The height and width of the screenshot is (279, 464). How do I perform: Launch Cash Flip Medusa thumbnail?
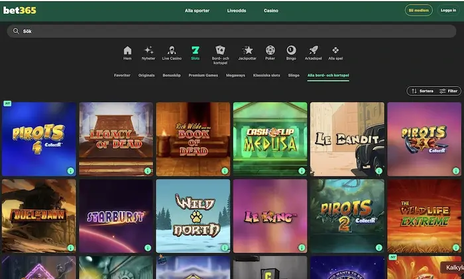point(270,139)
